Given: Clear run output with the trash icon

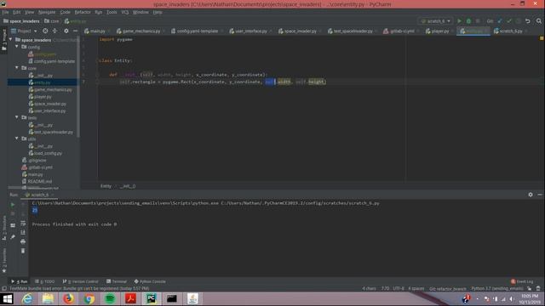Looking at the screenshot, I should (23, 251).
